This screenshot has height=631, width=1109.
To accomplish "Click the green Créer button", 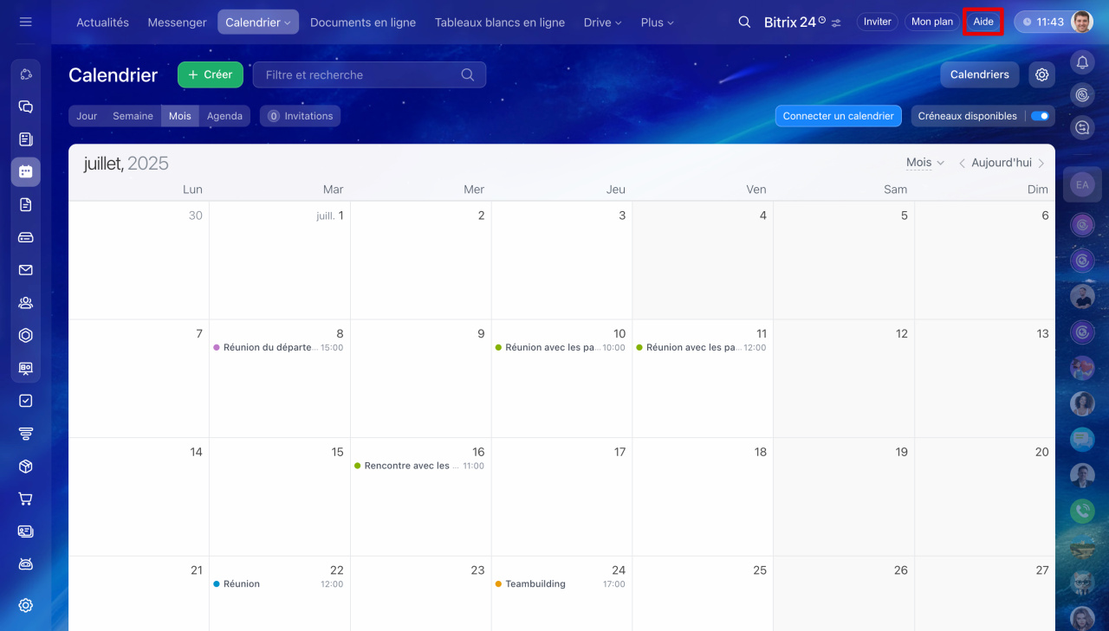I will pos(210,75).
